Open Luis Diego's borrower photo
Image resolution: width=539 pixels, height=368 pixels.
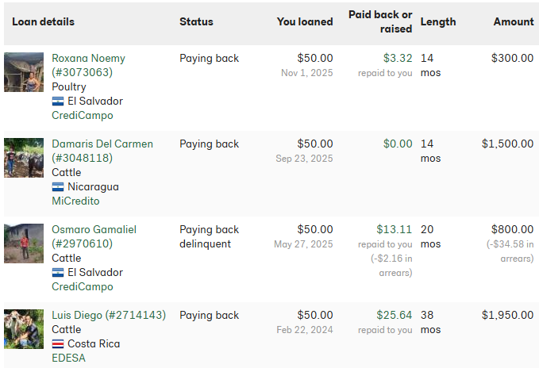(x=24, y=329)
